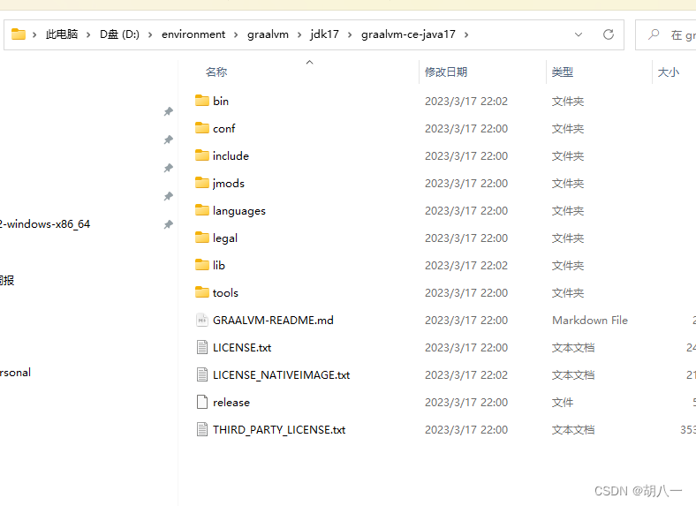This screenshot has width=696, height=506.
Task: Click the 文件 type cell of release
Action: 563,403
